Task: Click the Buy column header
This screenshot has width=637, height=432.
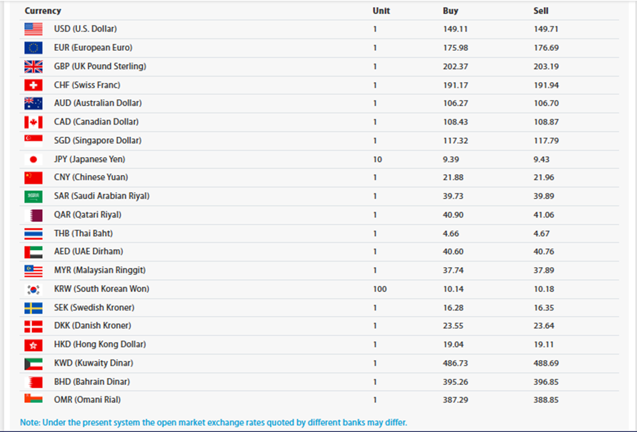Action: point(450,11)
